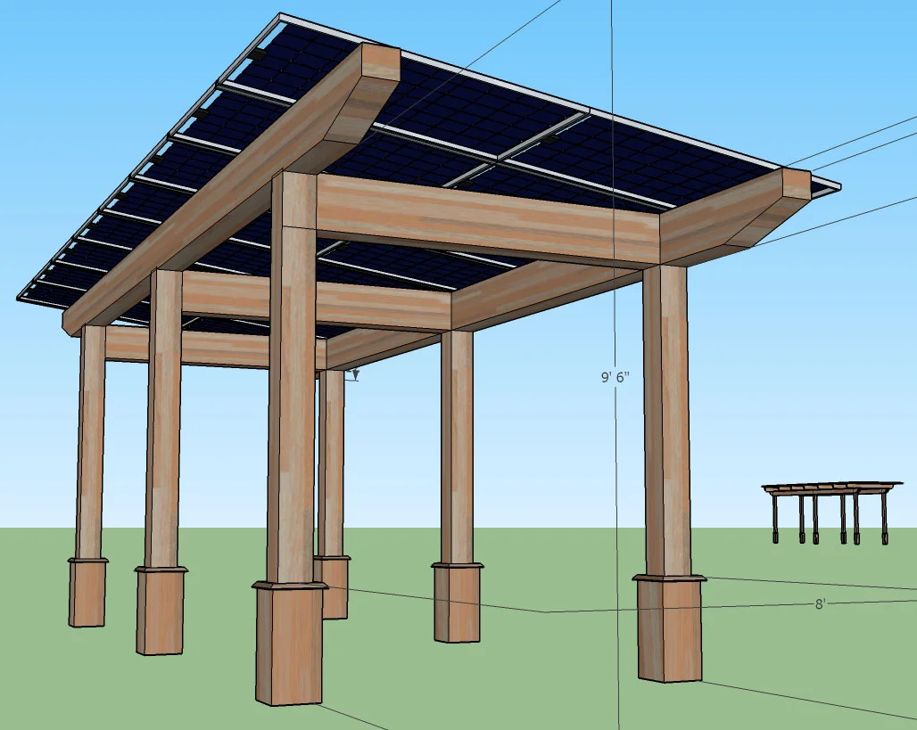The height and width of the screenshot is (730, 917).
Task: Select the 9' 6" height dimension label
Action: (615, 377)
